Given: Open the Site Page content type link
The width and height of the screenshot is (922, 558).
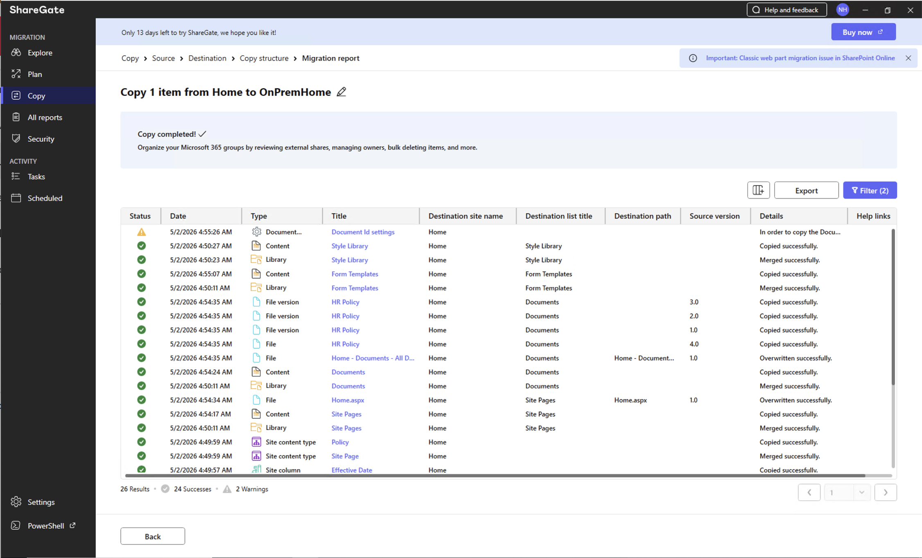Looking at the screenshot, I should 345,456.
